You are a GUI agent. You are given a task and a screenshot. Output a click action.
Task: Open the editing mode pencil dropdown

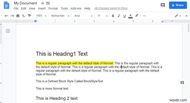tap(178, 16)
